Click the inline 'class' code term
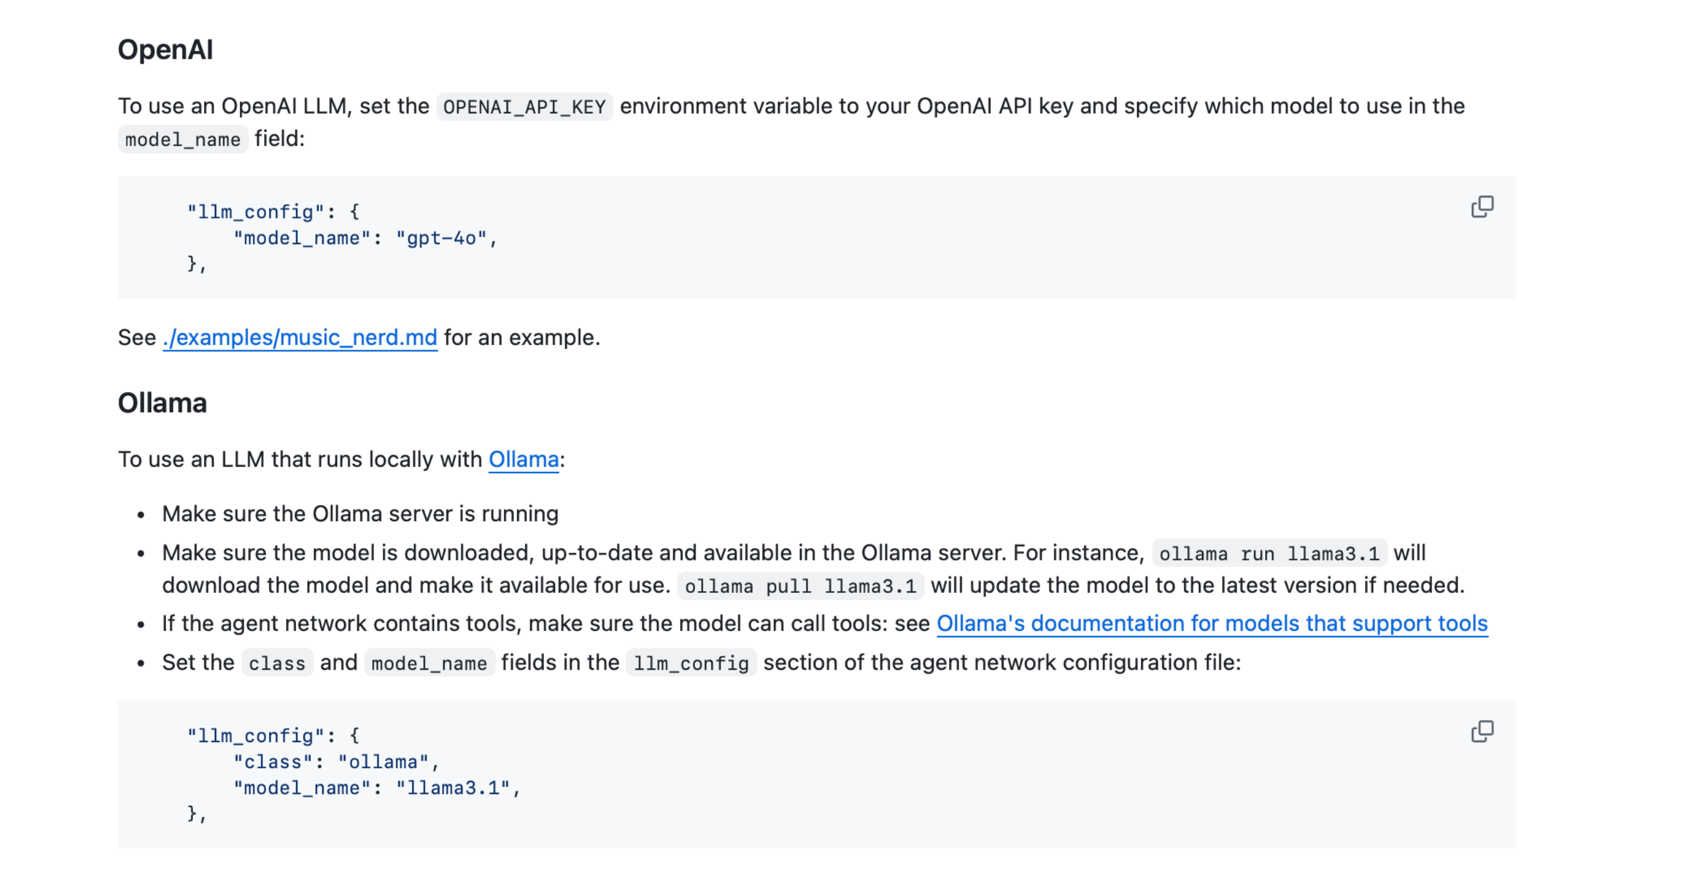Viewport: 1686px width, 885px height. point(276,663)
